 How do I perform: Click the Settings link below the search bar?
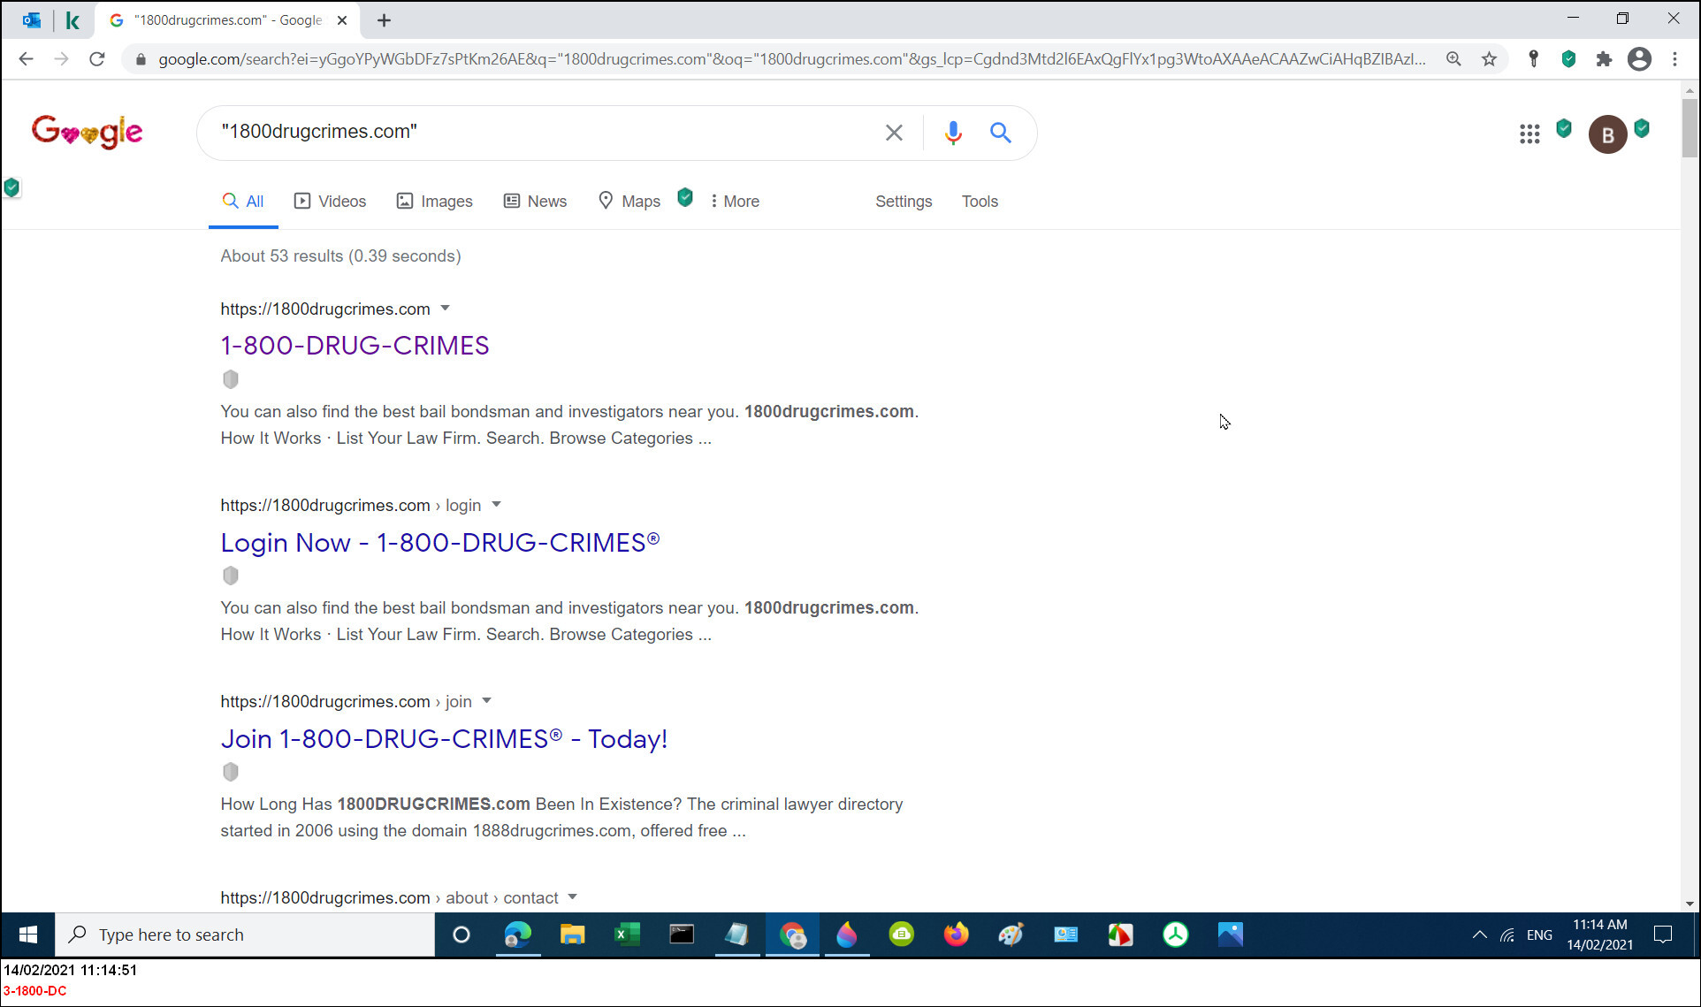point(904,202)
